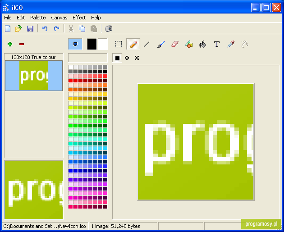Select the 128x128 True colour thumbnail
The width and height of the screenshot is (284, 232).
point(34,76)
